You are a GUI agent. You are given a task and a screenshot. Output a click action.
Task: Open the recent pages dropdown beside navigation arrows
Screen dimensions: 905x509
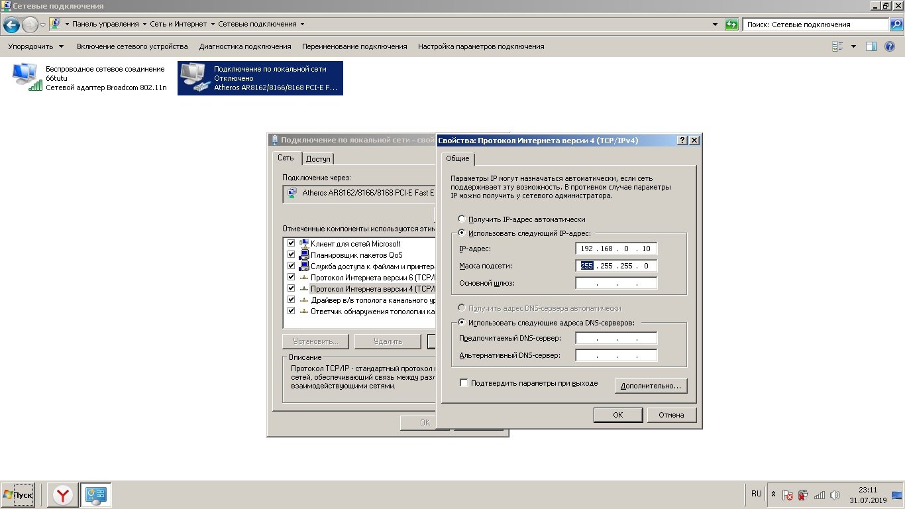43,25
